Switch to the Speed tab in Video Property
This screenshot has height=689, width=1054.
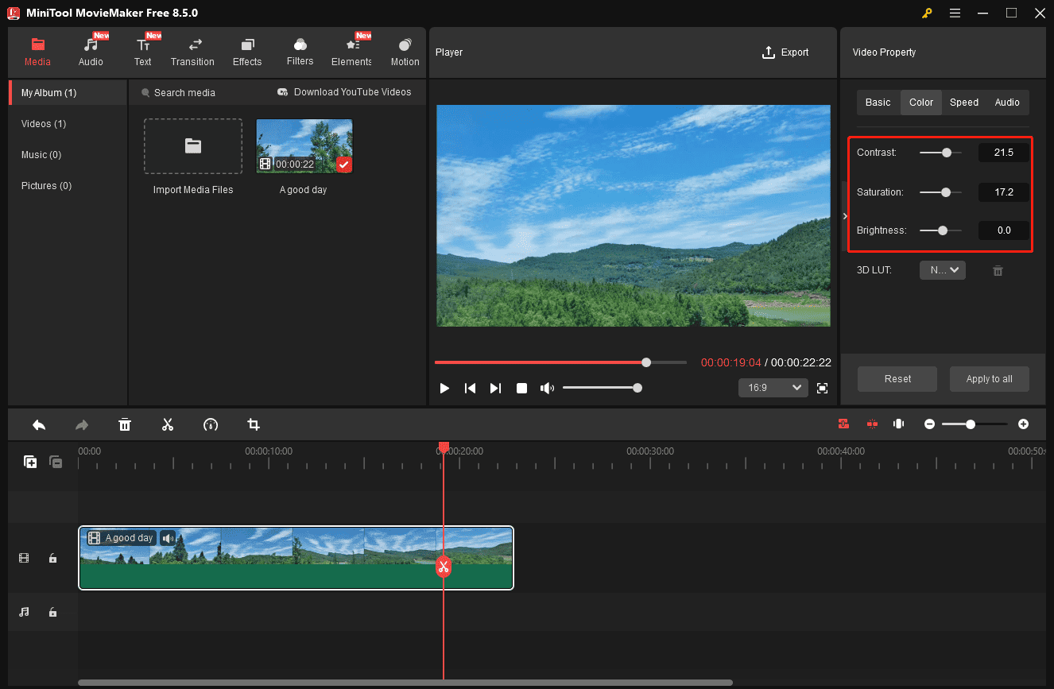pos(963,102)
